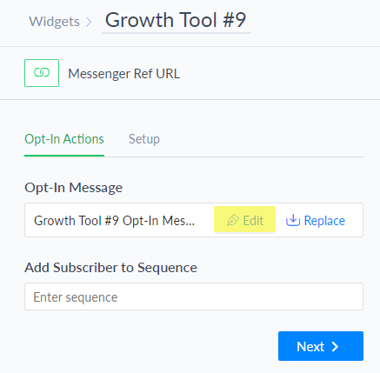Rename the Growth Tool #9 title field
380x373 pixels.
click(x=177, y=20)
